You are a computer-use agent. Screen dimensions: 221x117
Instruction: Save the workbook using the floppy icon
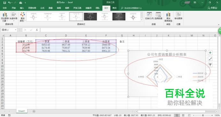click(4, 3)
